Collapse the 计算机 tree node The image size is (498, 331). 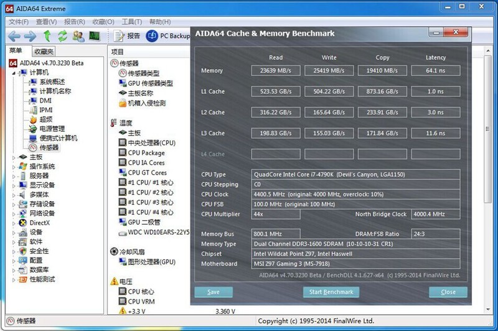click(x=14, y=73)
